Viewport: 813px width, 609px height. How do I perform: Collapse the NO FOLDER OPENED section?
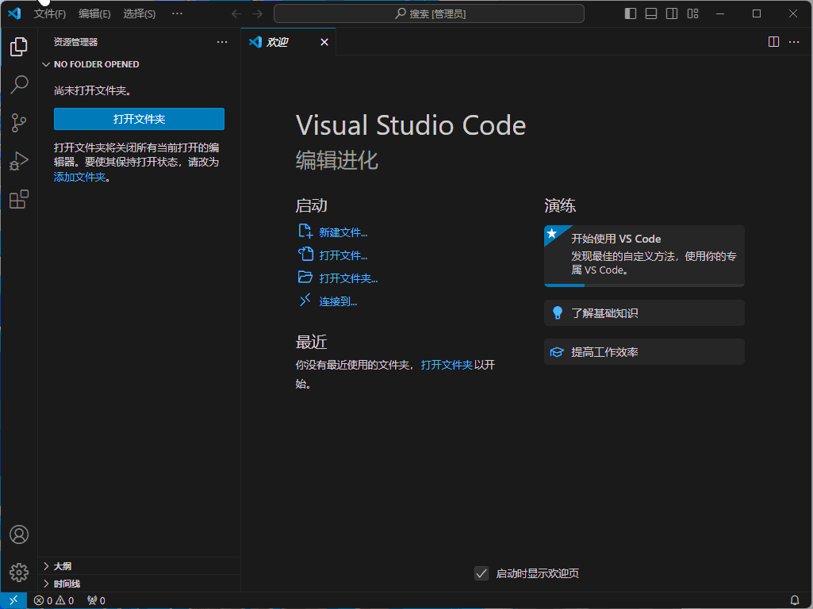pos(139,64)
